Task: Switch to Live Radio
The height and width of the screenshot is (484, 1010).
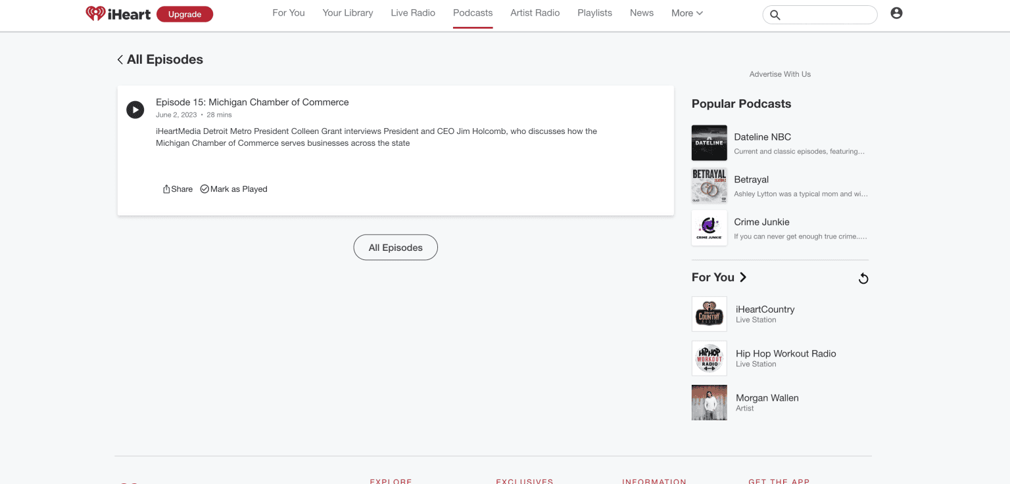Action: tap(413, 13)
